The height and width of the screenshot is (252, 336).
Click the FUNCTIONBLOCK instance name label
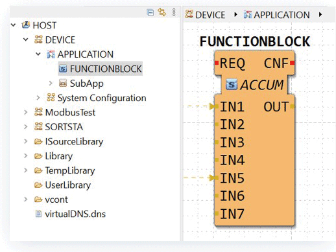pyautogui.click(x=255, y=41)
